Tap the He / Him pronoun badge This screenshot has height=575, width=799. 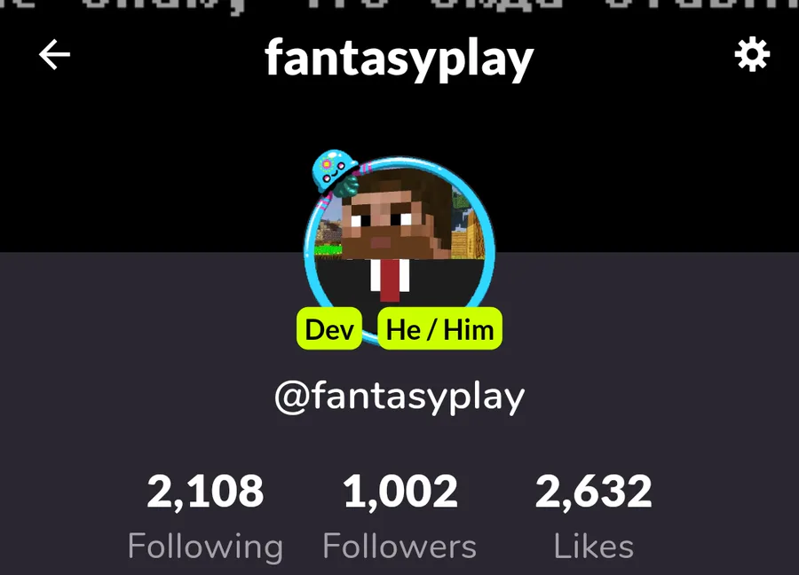[x=439, y=328]
